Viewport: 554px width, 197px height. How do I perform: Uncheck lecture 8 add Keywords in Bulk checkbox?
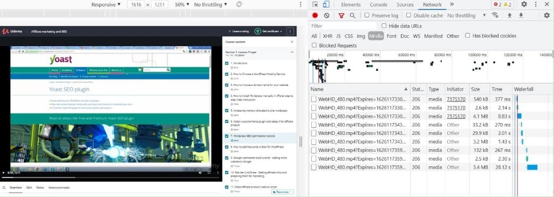(227, 147)
